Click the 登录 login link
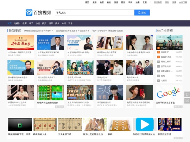Image resolution: width=190 pixels, height=142 pixels. pyautogui.click(x=167, y=2)
